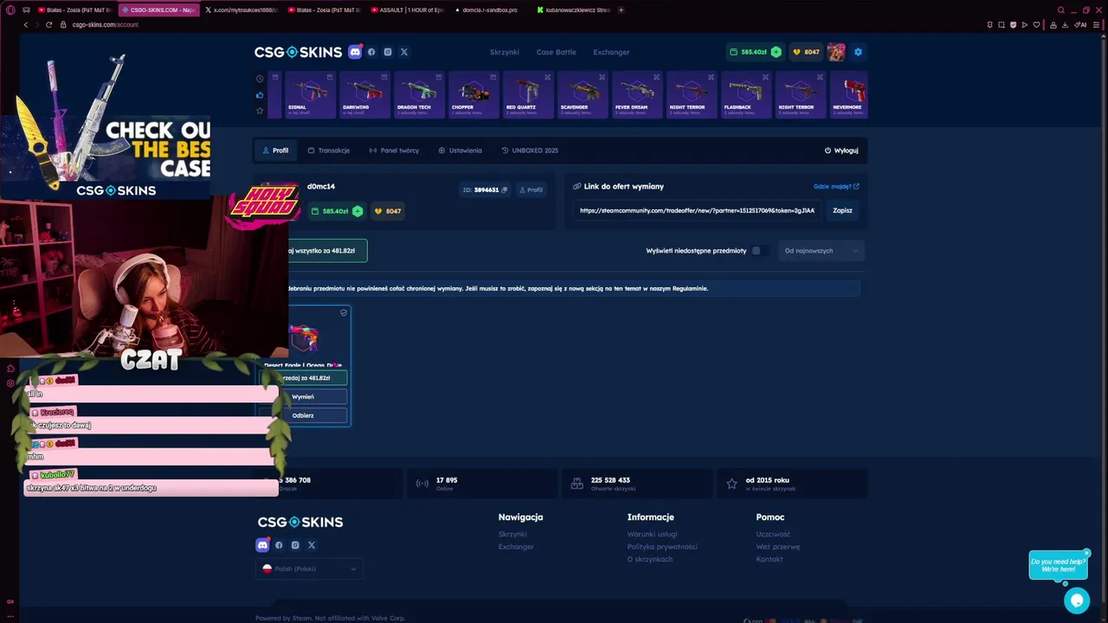Click the Zapisz save button
Screen dimensions: 1108x623
(x=842, y=210)
